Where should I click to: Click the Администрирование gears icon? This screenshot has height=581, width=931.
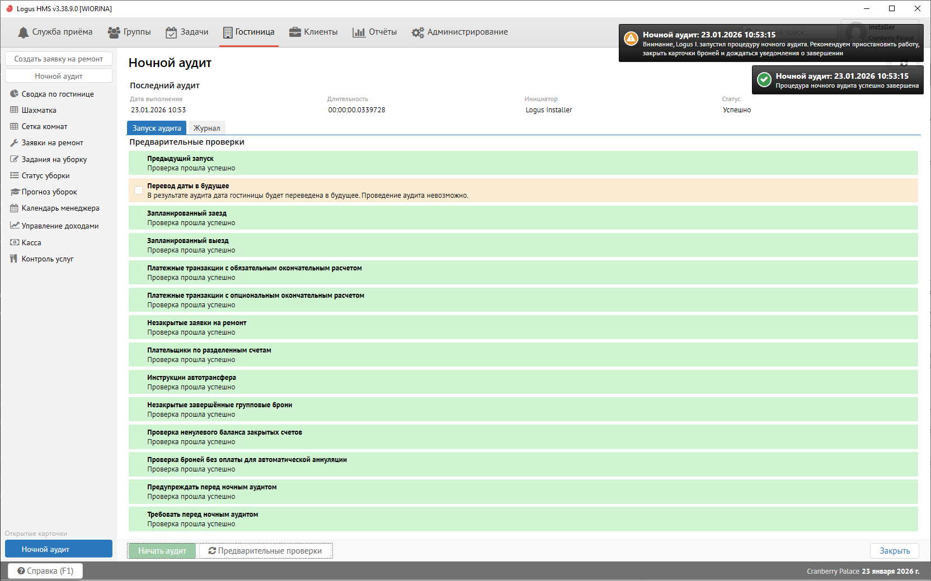click(x=418, y=32)
